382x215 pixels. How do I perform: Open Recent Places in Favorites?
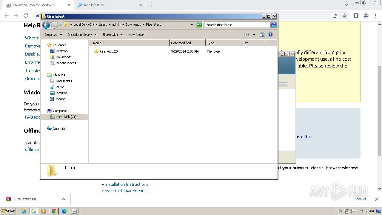pos(66,63)
